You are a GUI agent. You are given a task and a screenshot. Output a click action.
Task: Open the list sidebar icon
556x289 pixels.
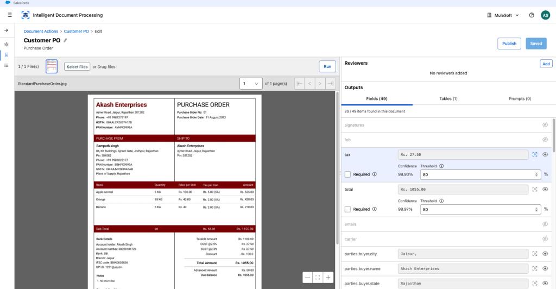(6, 65)
